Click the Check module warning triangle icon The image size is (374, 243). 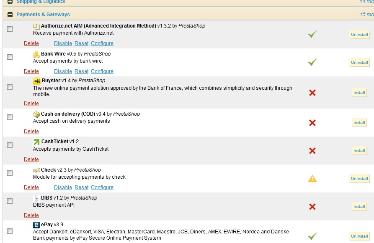tap(312, 179)
